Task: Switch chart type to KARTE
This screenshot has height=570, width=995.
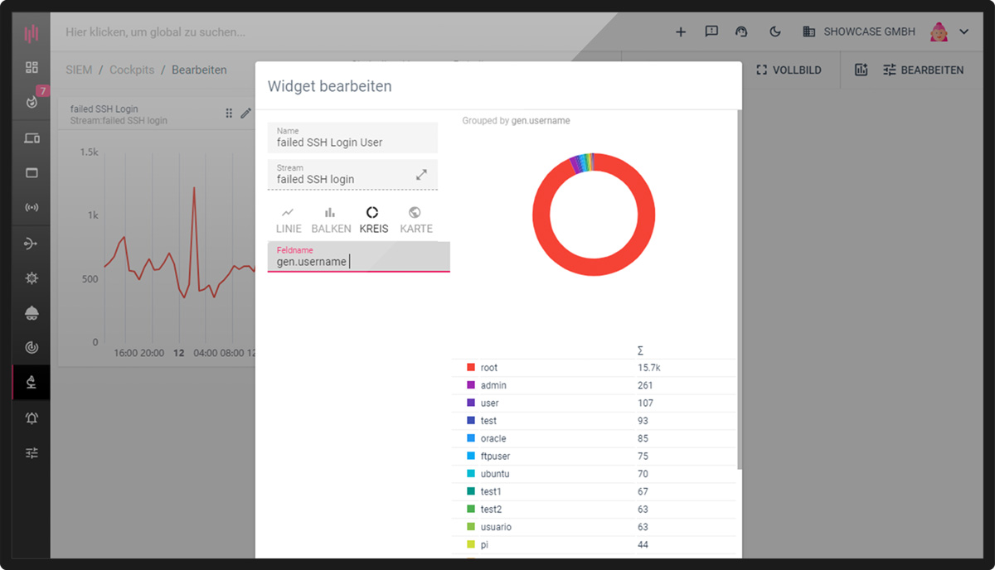Action: pos(415,220)
